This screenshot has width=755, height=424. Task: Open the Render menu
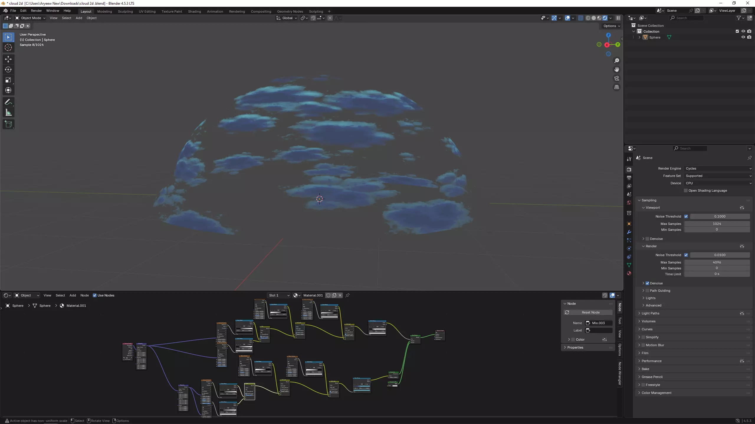click(x=36, y=11)
